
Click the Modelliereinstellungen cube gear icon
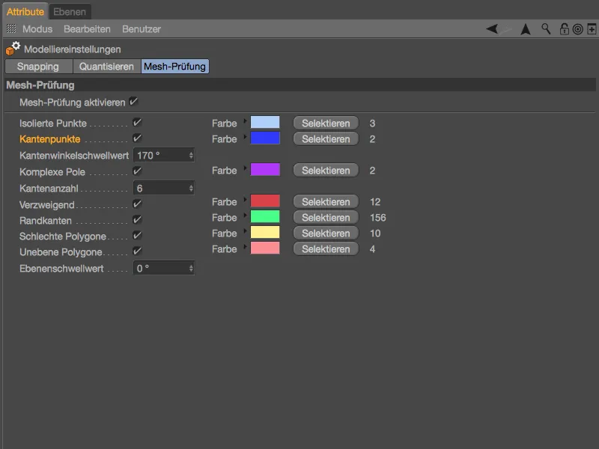(13, 49)
